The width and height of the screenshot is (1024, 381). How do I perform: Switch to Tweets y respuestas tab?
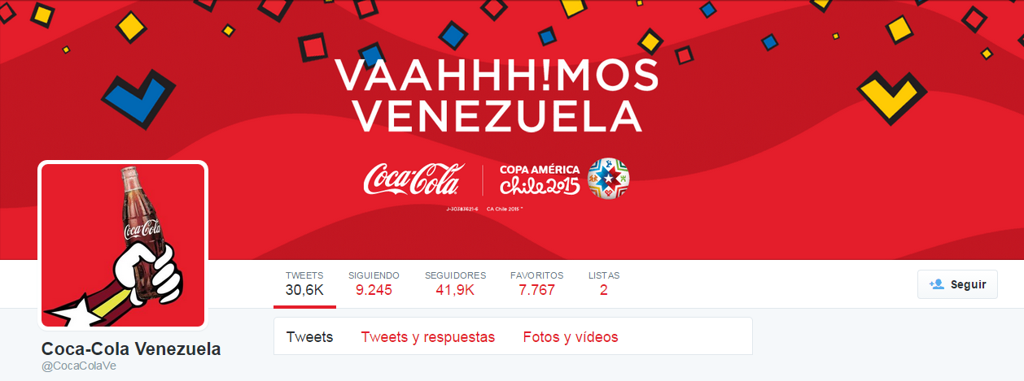click(x=428, y=337)
